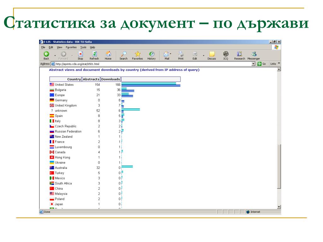The image size is (323, 242).
Task: Click the scroll down arrow
Action: [x=279, y=207]
